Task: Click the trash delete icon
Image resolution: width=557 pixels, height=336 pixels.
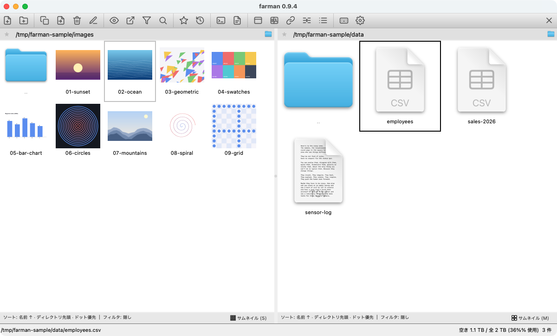Action: pyautogui.click(x=77, y=20)
